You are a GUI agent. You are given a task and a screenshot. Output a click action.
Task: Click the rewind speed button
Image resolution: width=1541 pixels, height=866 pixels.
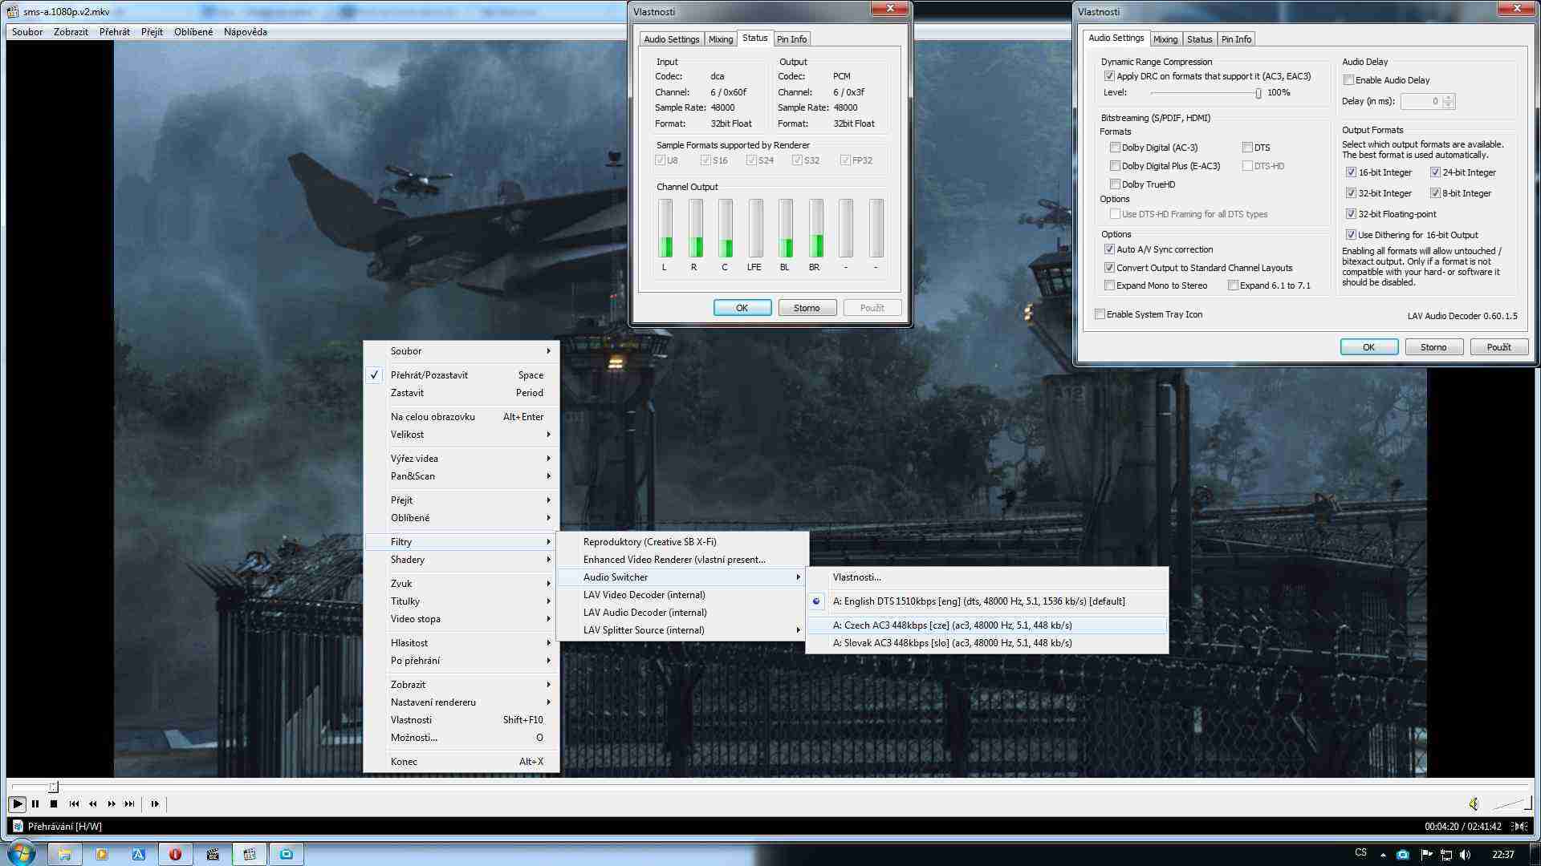click(x=93, y=803)
